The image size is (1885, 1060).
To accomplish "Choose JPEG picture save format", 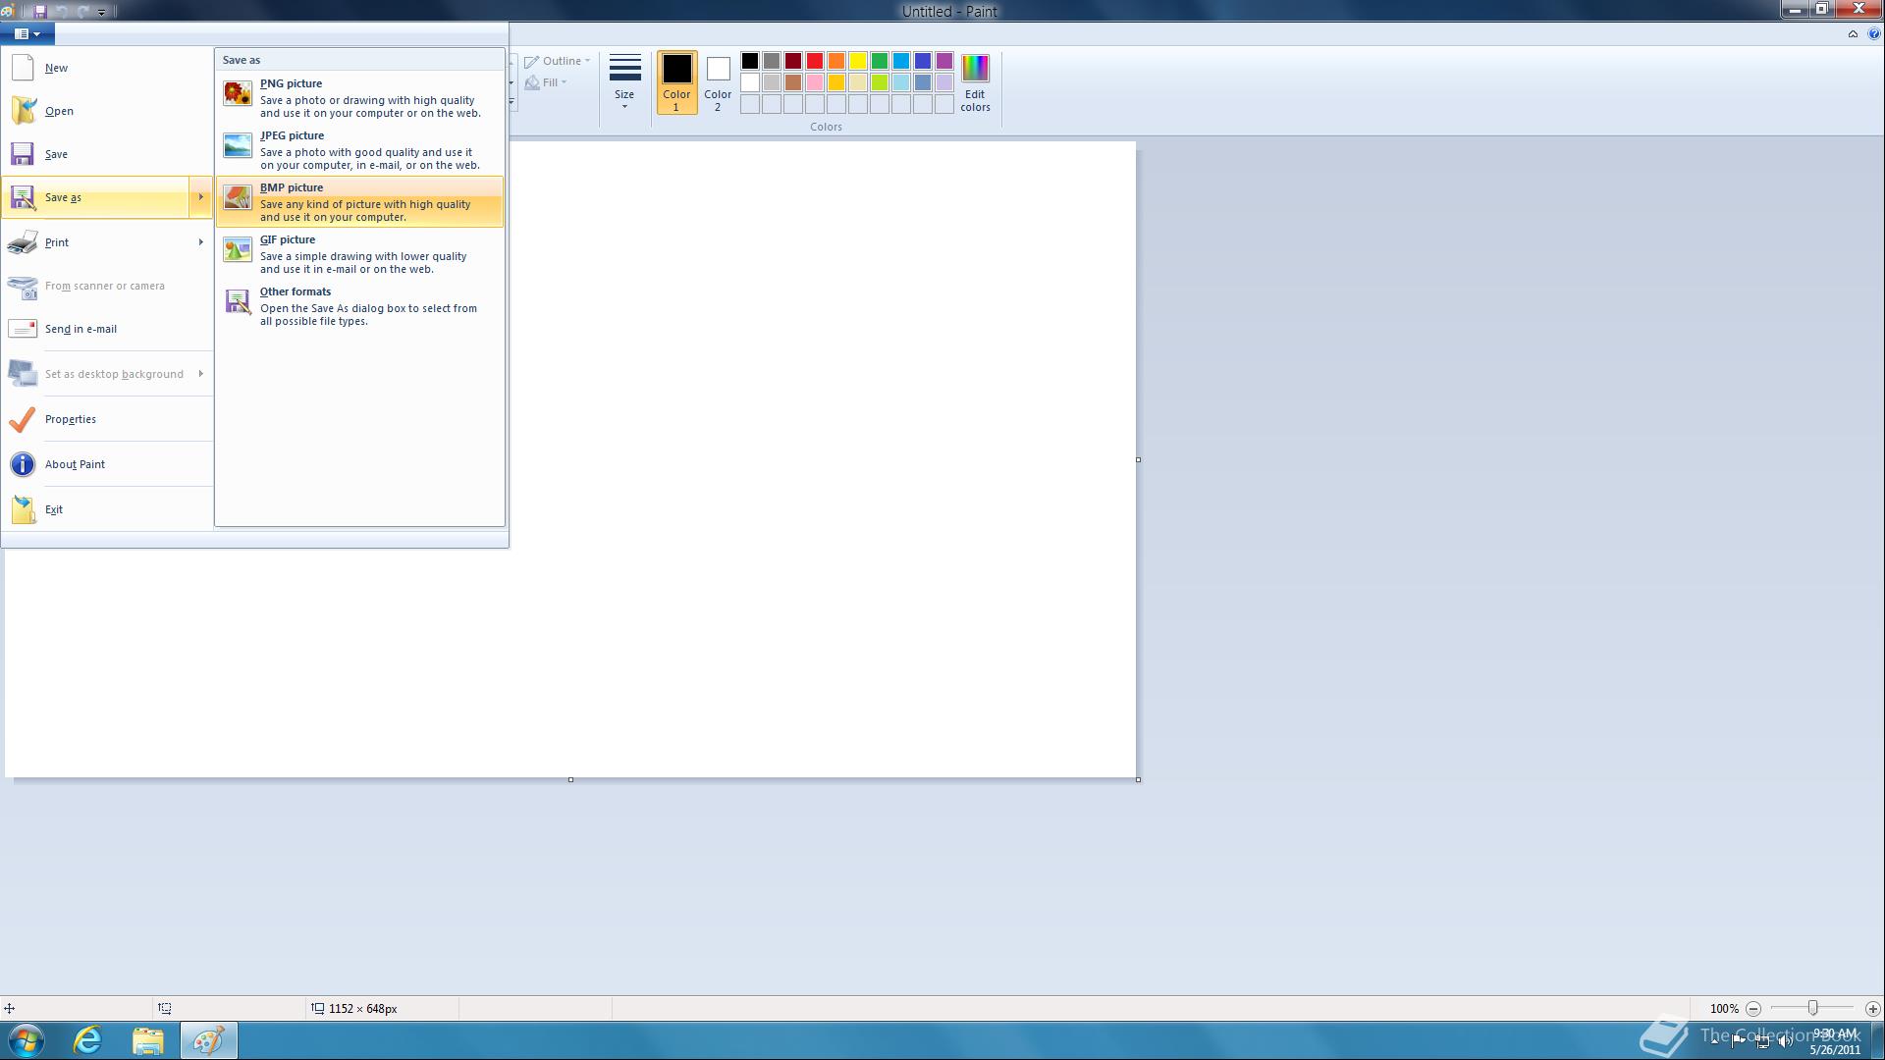I will [359, 150].
